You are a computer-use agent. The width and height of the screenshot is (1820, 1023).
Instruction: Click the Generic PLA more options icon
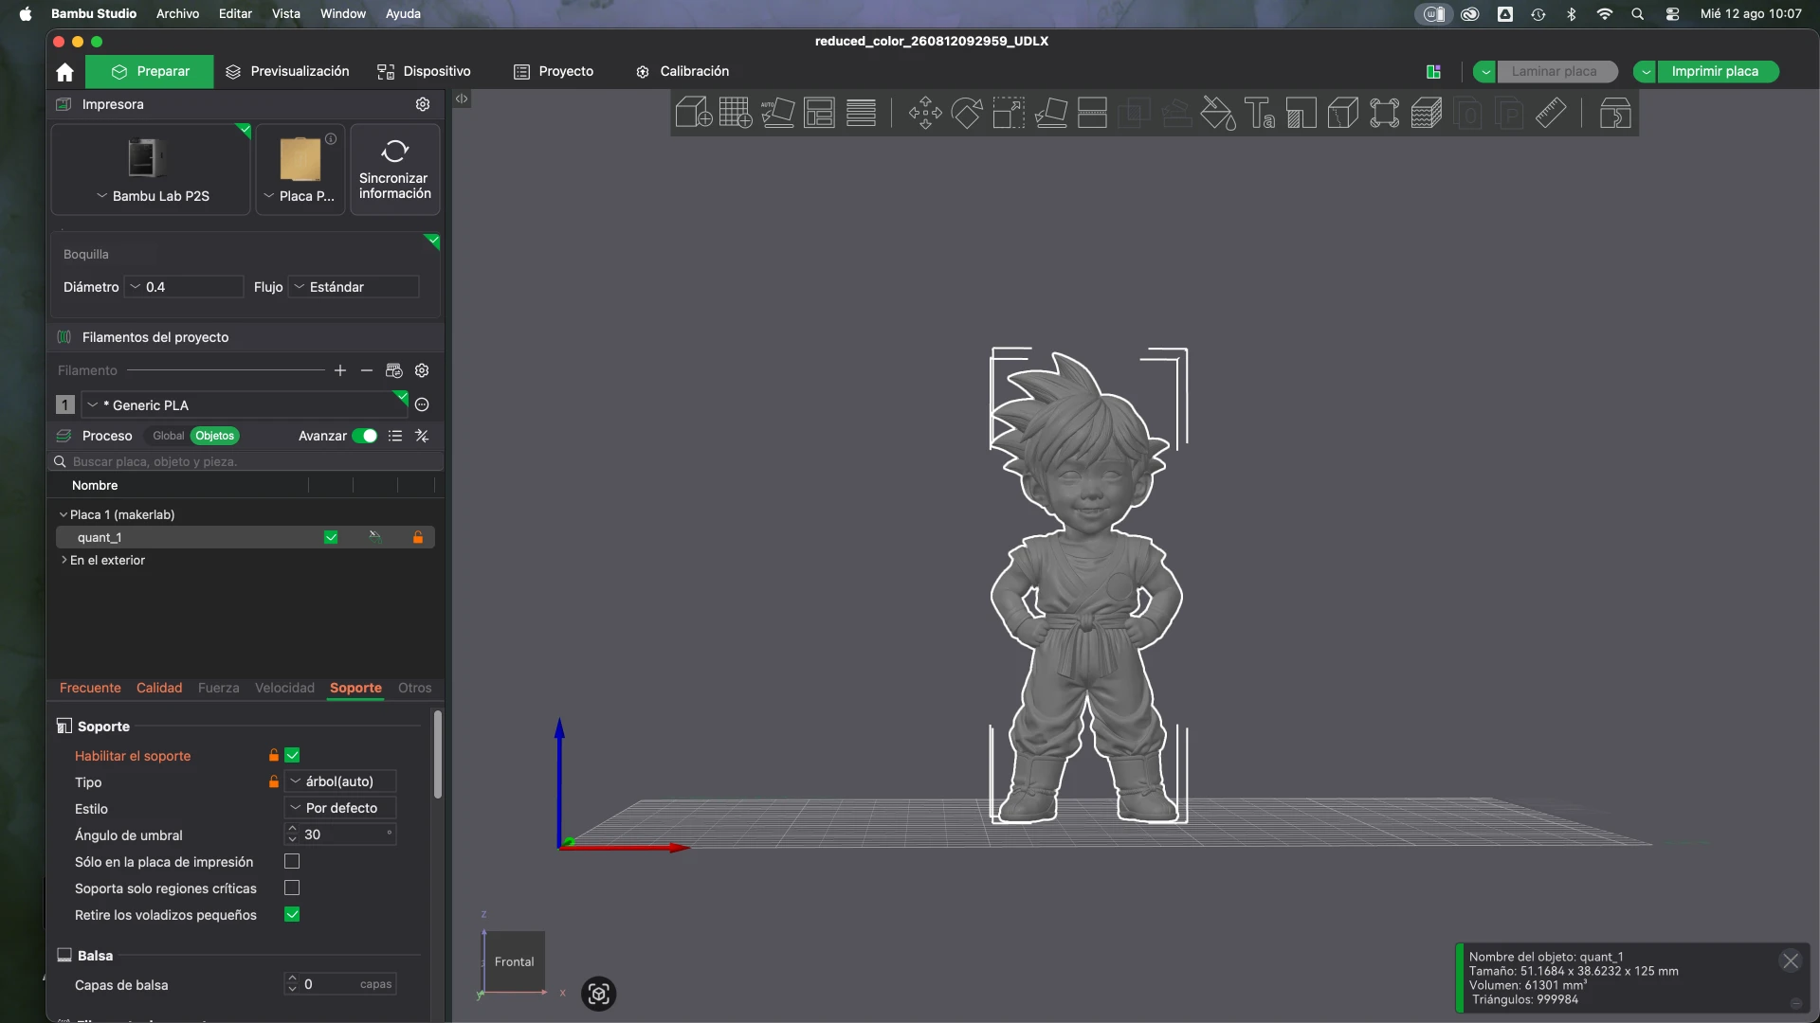coord(423,404)
